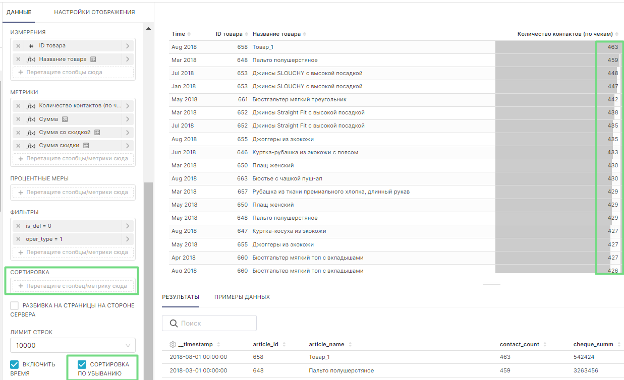Remove the "oper_type = 1" filter
The height and width of the screenshot is (380, 624).
[x=18, y=239]
